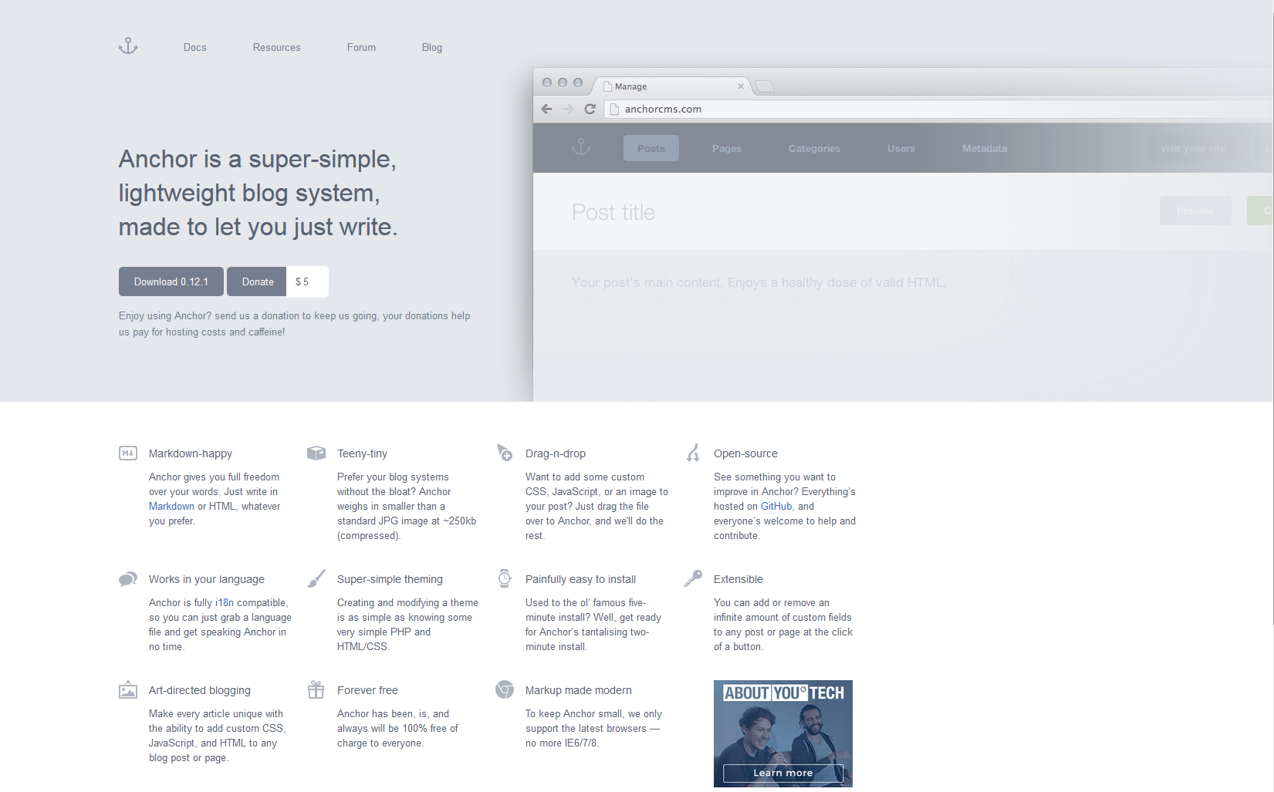Open the Resources navigation link
Screen dimensions: 1274x792
click(277, 48)
